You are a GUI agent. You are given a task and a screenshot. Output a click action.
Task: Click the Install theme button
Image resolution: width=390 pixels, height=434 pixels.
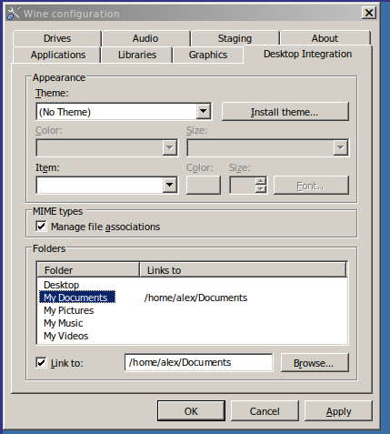click(285, 112)
